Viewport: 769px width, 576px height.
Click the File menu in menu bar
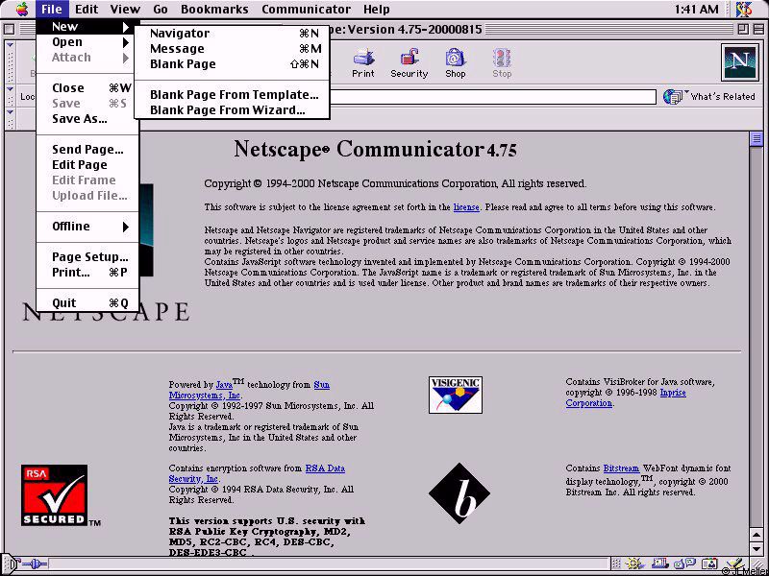tap(52, 9)
